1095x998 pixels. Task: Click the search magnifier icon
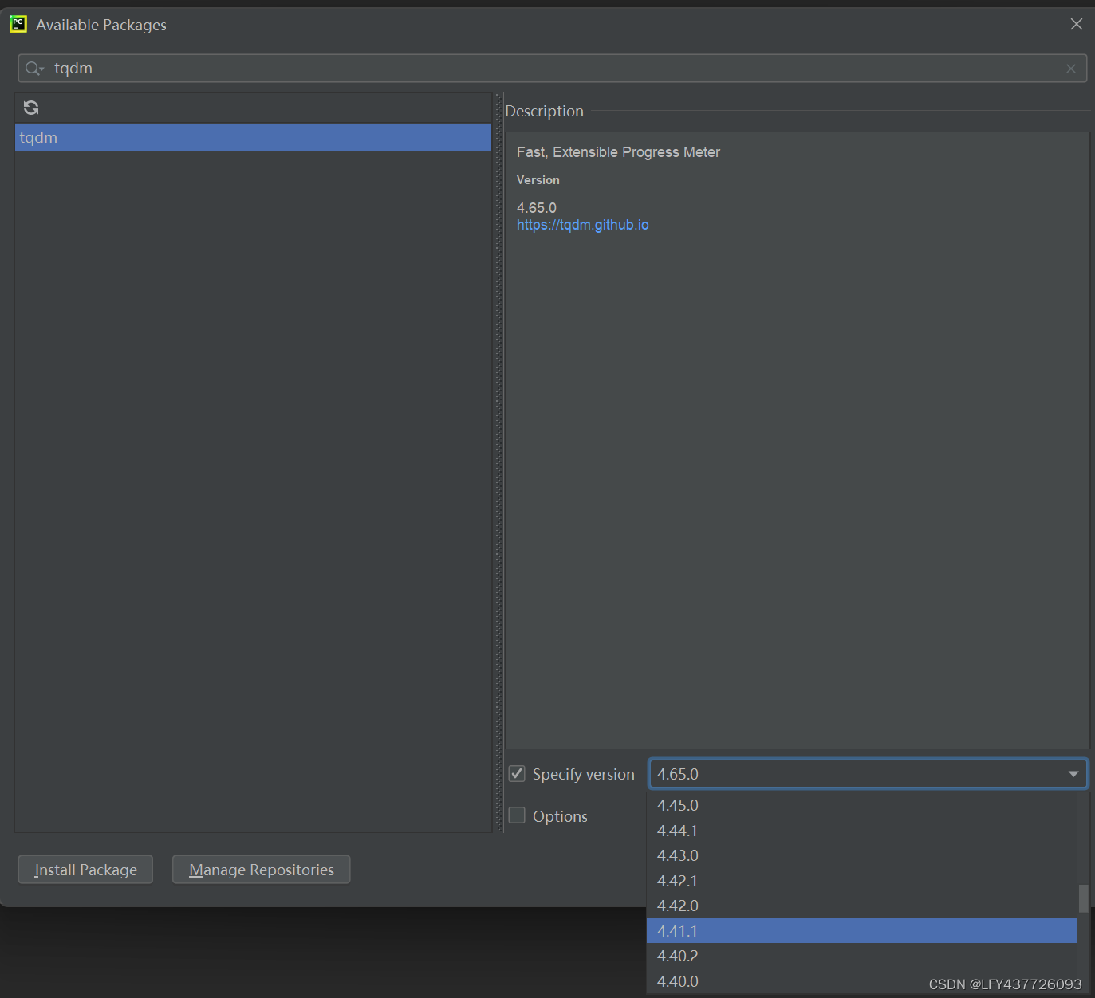pyautogui.click(x=33, y=69)
